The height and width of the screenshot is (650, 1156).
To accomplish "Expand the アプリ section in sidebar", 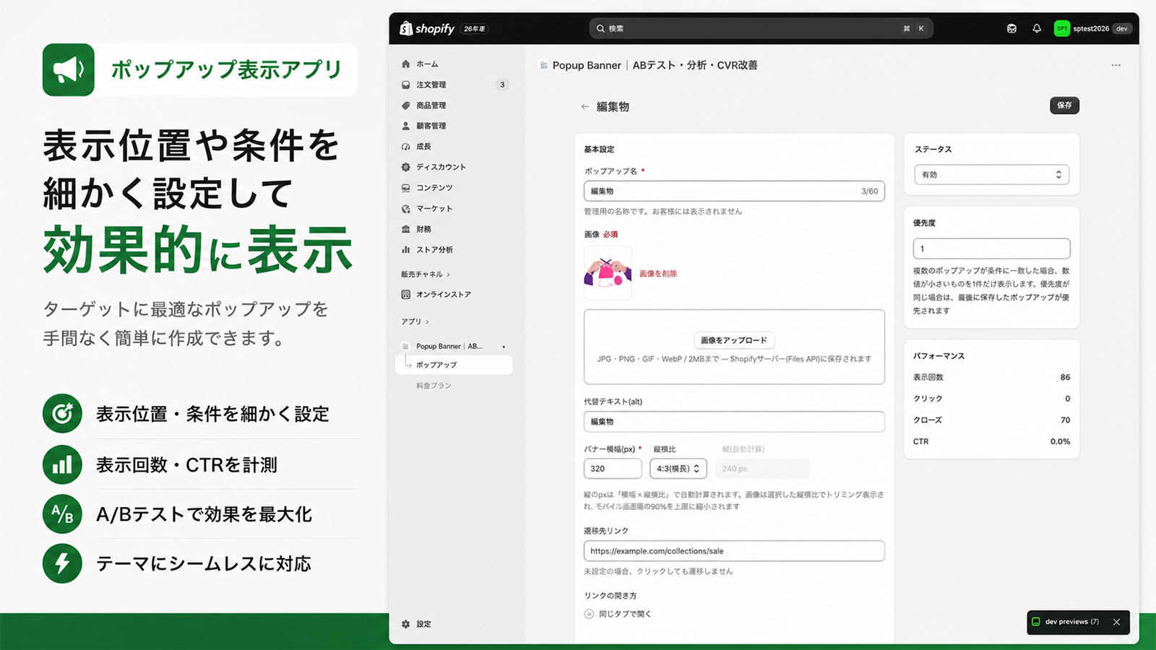I will [415, 321].
